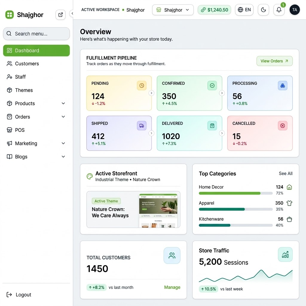
Task: Click the Delivered bag icon
Action: (212, 126)
